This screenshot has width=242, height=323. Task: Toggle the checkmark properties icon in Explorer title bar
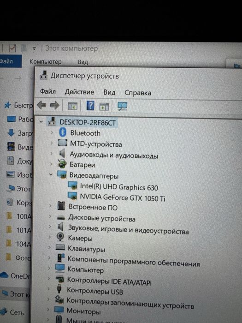(x=12, y=48)
